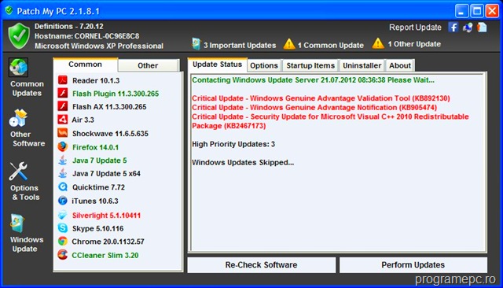
Task: Select Chrome 20.0.1132.57 entry
Action: point(108,242)
